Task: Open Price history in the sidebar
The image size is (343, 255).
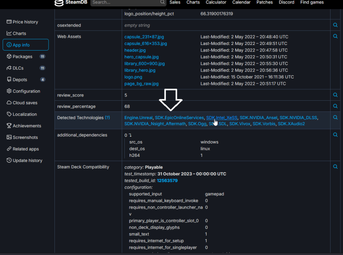Action: click(x=26, y=22)
